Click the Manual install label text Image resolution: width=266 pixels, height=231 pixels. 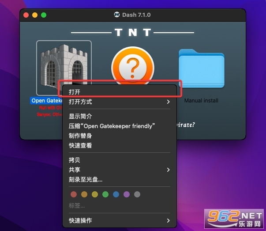pos(201,101)
